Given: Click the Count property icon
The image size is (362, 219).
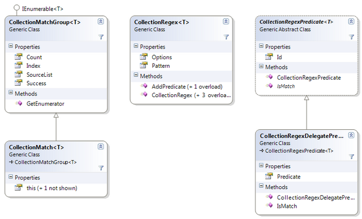Looking at the screenshot, I should pos(19,56).
